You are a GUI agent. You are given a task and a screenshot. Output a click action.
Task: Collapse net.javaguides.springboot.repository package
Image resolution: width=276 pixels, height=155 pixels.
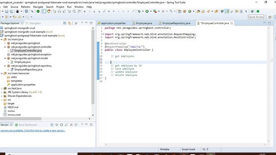point(5,66)
